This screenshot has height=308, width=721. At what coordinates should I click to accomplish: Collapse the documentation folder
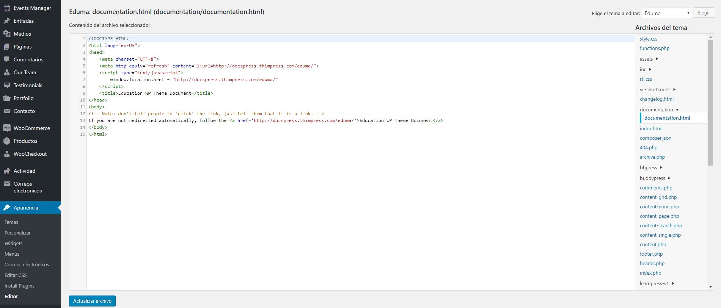point(659,109)
